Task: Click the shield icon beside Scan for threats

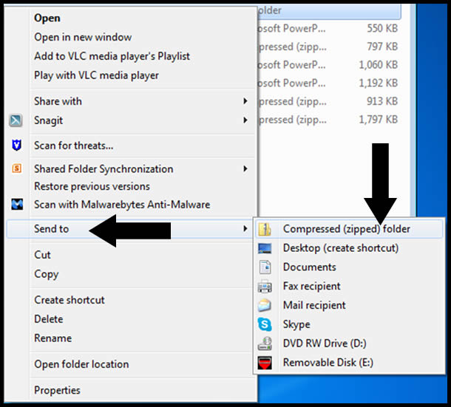Action: [16, 146]
